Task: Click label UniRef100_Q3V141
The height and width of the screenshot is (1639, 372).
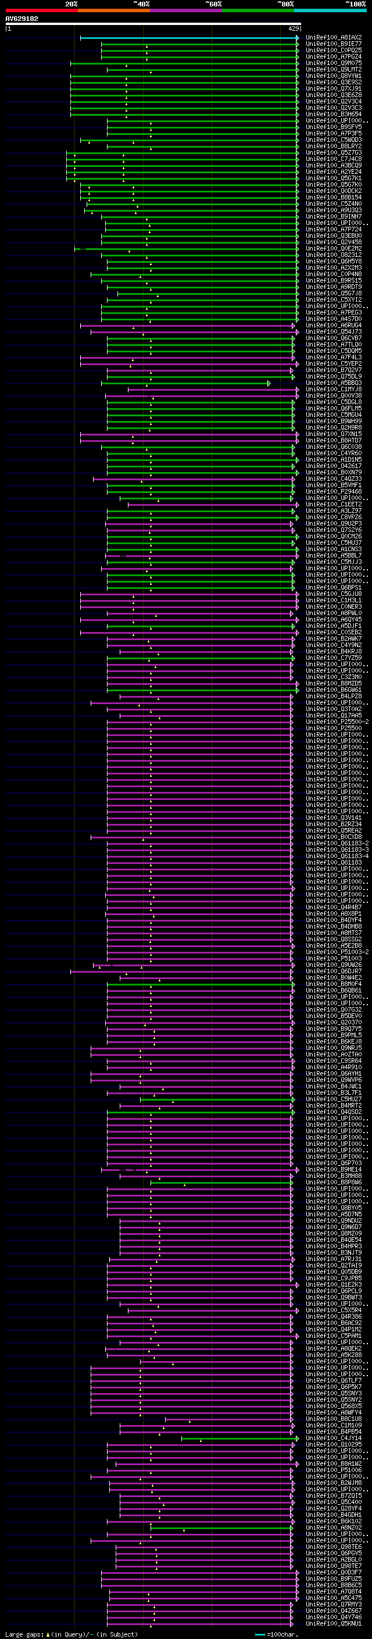Action: 333,817
